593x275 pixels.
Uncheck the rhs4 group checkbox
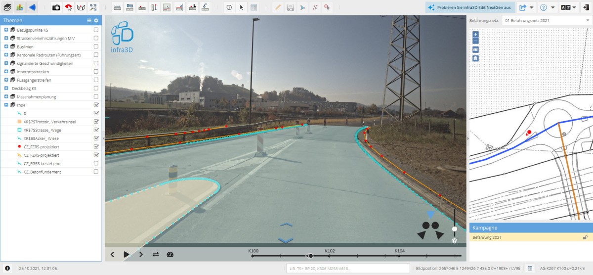click(96, 105)
